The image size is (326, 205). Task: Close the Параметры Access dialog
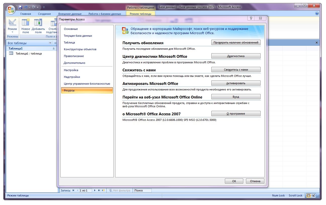tap(261, 18)
